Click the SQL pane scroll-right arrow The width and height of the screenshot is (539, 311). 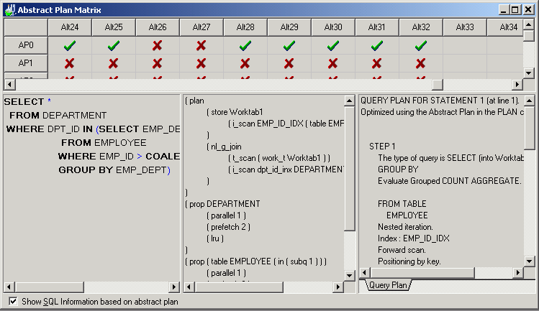(174, 287)
